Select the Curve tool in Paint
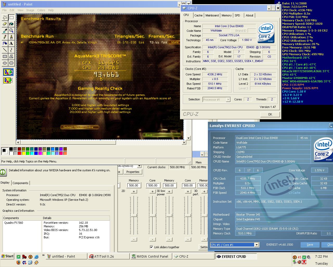Image resolution: width=333 pixels, height=267 pixels. 11,50
